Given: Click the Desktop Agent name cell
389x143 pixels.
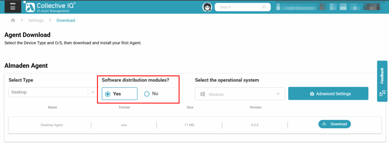Looking at the screenshot, I should (52, 125).
